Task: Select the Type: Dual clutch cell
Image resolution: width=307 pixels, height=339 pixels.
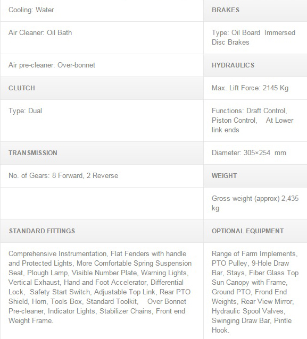Action: [x=102, y=121]
